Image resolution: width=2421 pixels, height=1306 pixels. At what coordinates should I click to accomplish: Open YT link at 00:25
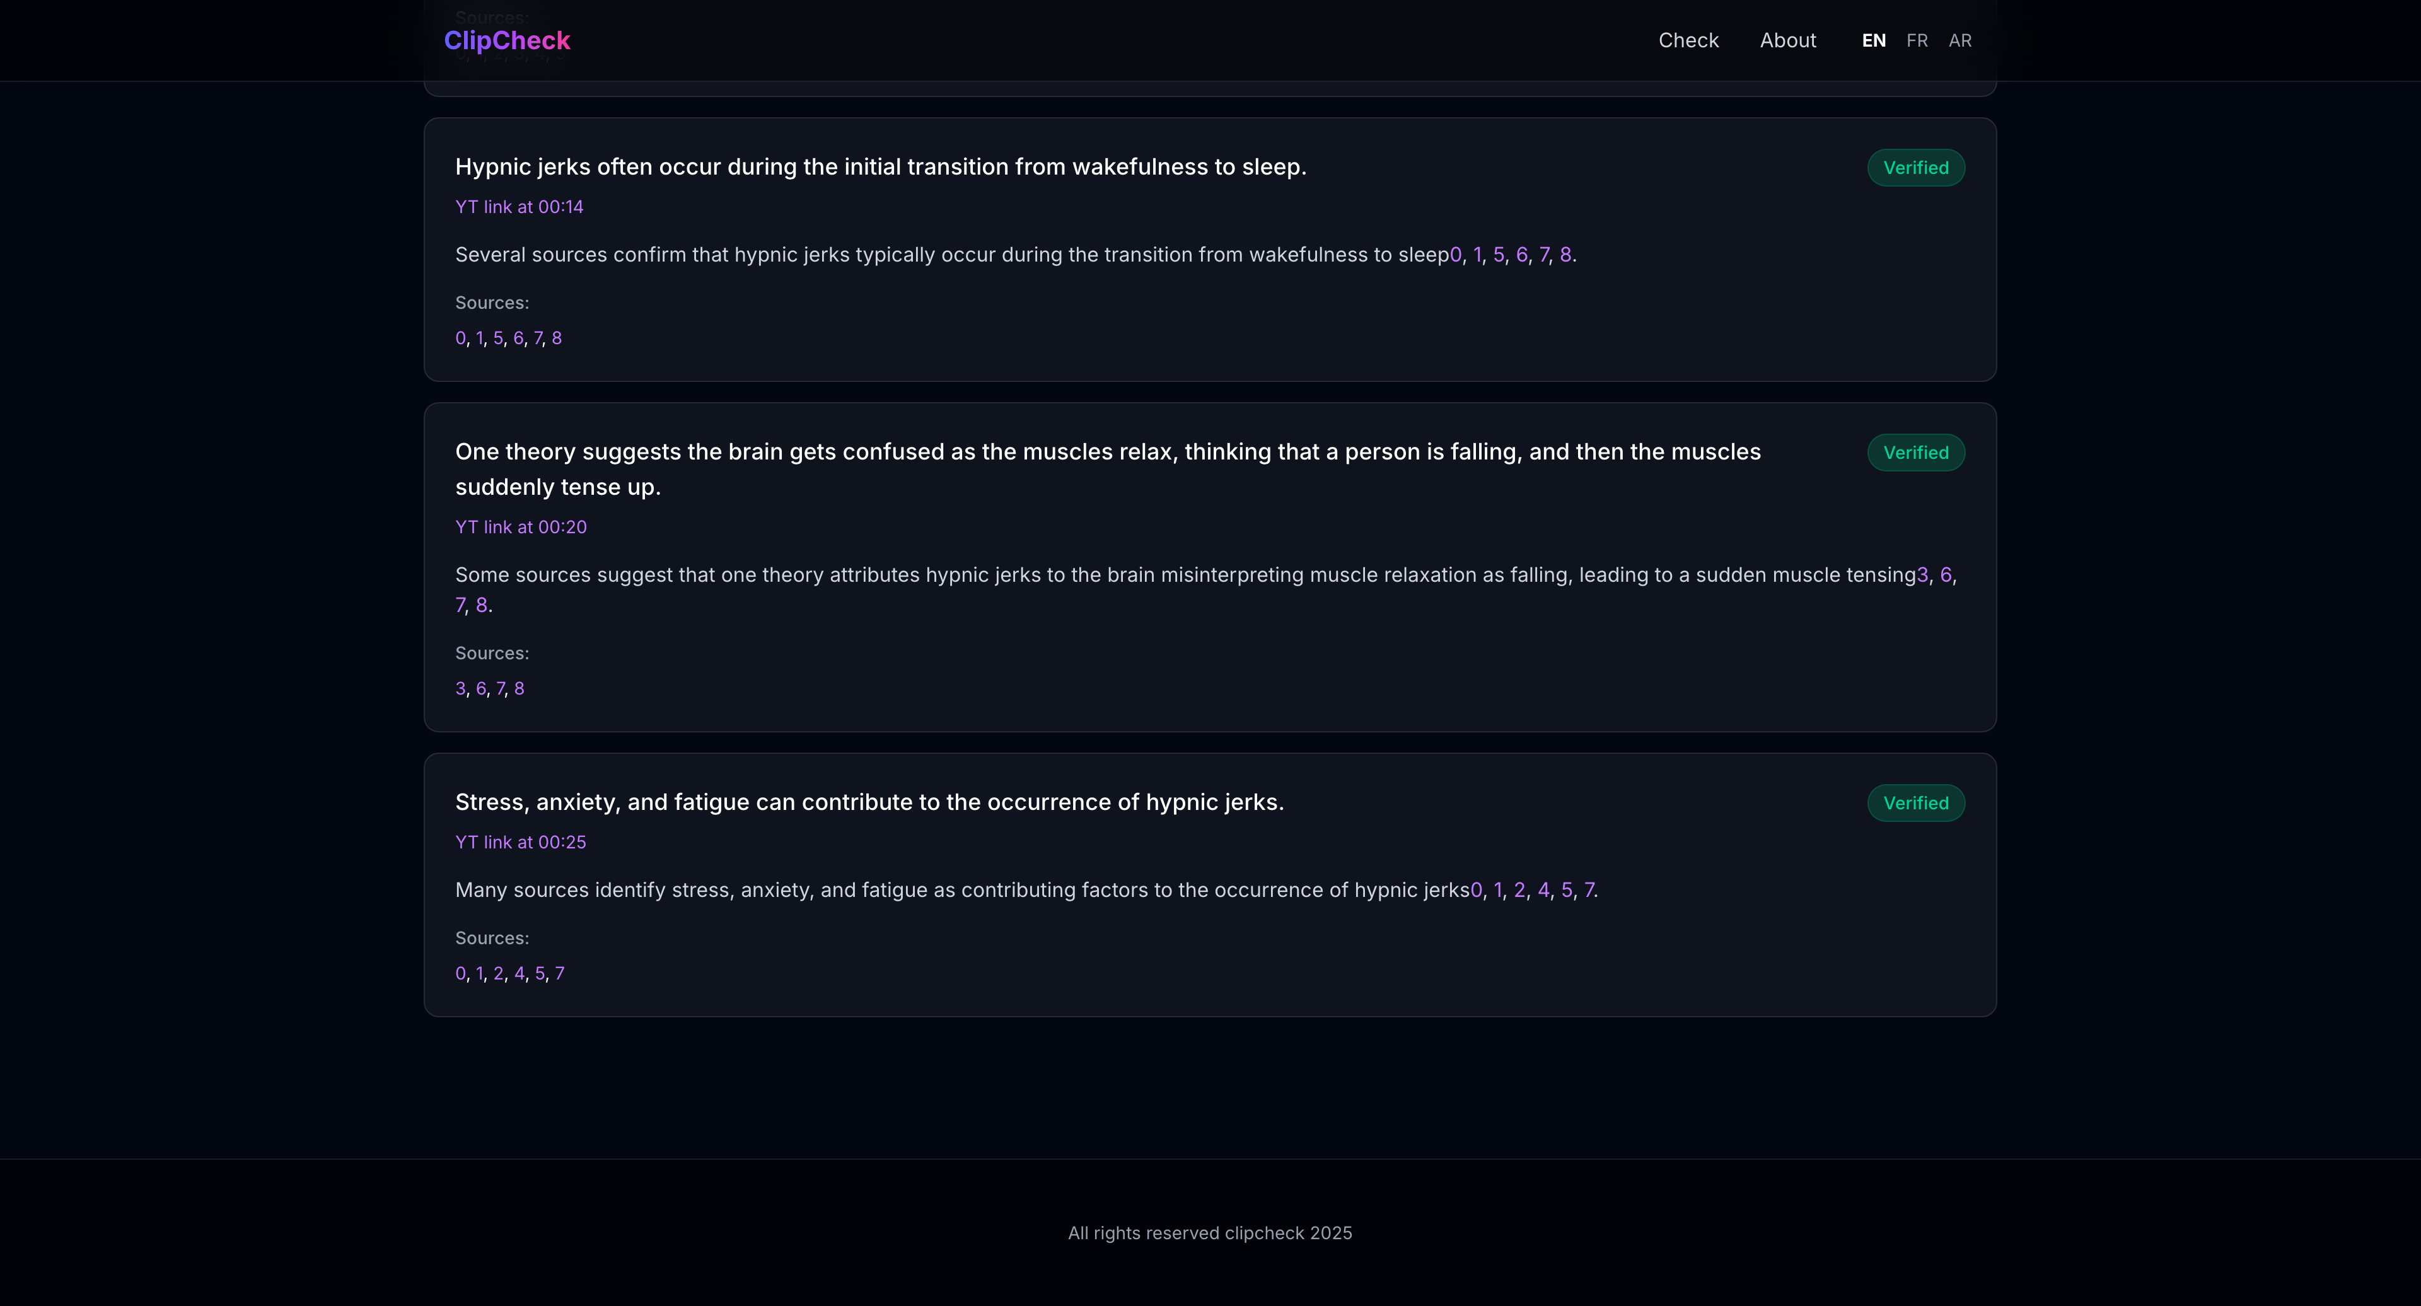click(x=520, y=842)
